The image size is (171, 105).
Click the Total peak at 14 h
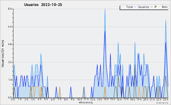[105, 9]
